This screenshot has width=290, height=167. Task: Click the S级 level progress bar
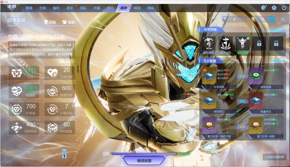[x=144, y=154]
